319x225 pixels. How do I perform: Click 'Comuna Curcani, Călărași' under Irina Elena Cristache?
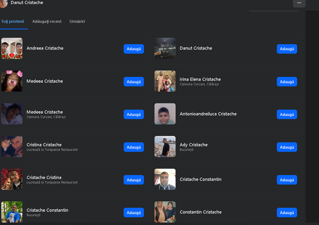[199, 84]
